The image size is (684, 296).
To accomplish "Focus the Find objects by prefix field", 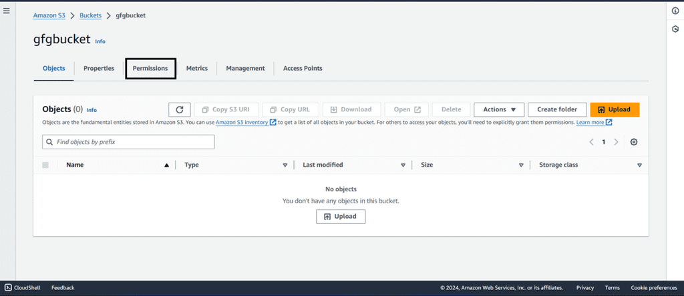I will pos(128,142).
